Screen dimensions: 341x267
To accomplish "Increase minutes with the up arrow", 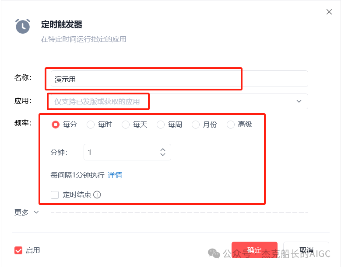I will (x=163, y=150).
